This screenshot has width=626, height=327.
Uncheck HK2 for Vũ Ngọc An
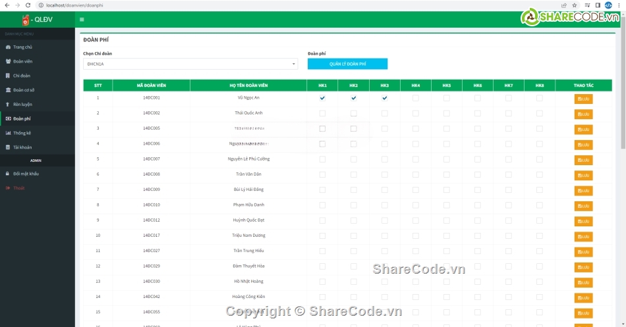(x=353, y=97)
